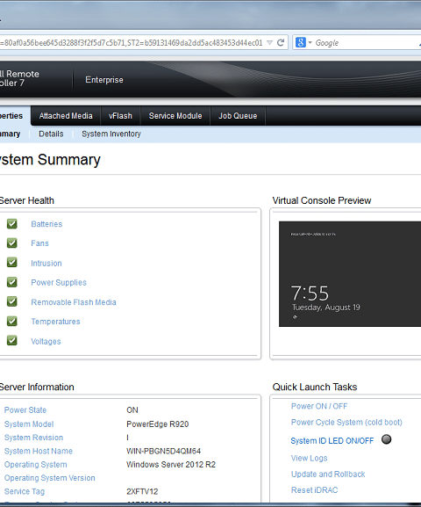Open the Fans health link
421x507 pixels.
(x=39, y=243)
